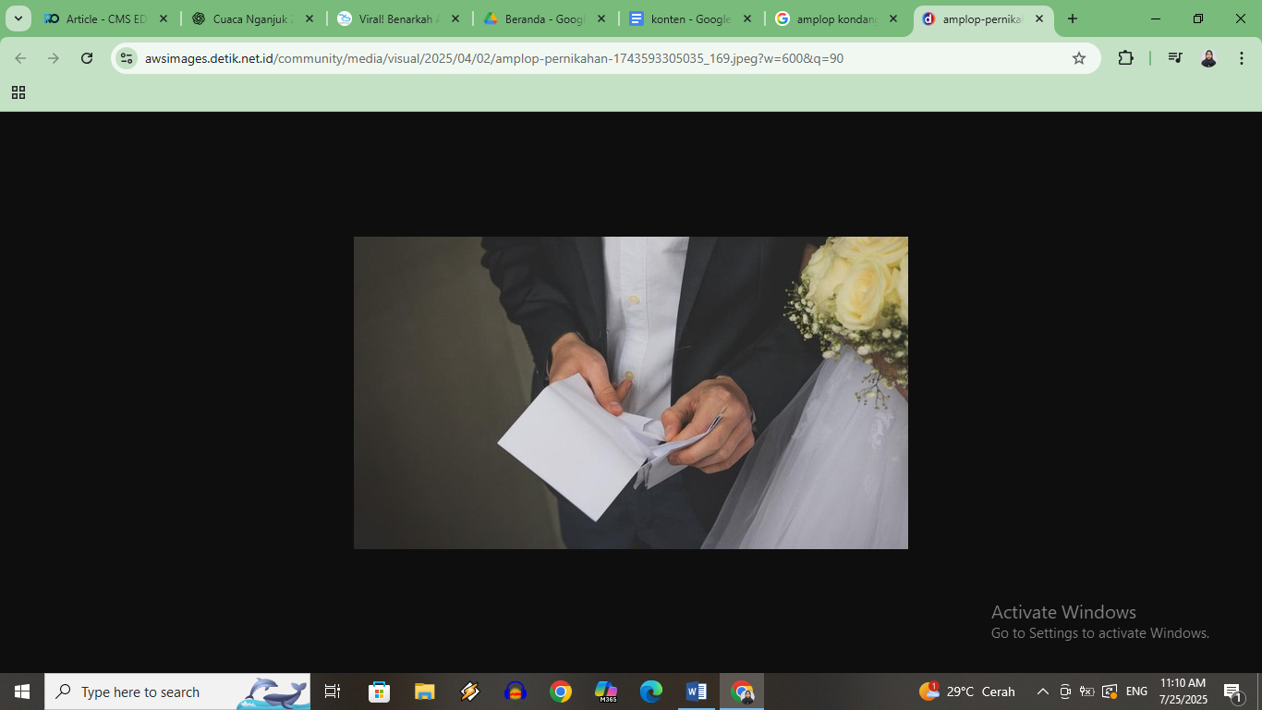
Task: Reload the current page
Action: (87, 58)
